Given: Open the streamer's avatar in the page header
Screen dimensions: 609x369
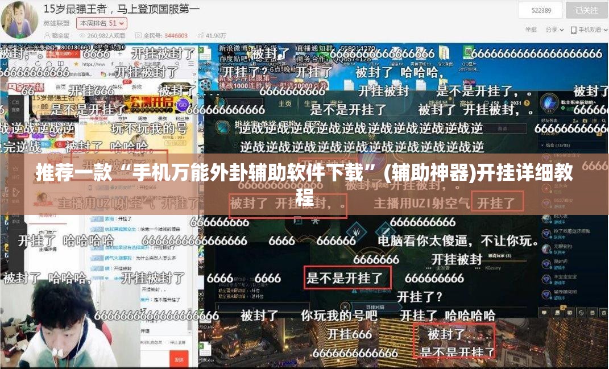Looking at the screenshot, I should point(19,19).
